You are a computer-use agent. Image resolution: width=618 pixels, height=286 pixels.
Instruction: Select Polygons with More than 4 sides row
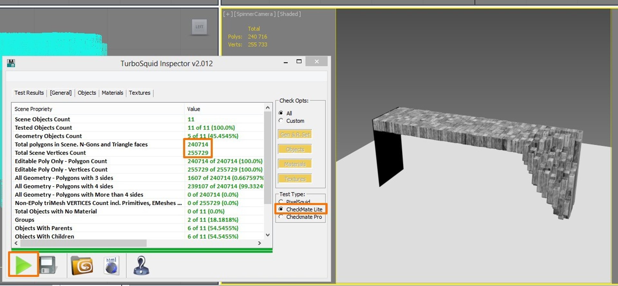(x=138, y=194)
